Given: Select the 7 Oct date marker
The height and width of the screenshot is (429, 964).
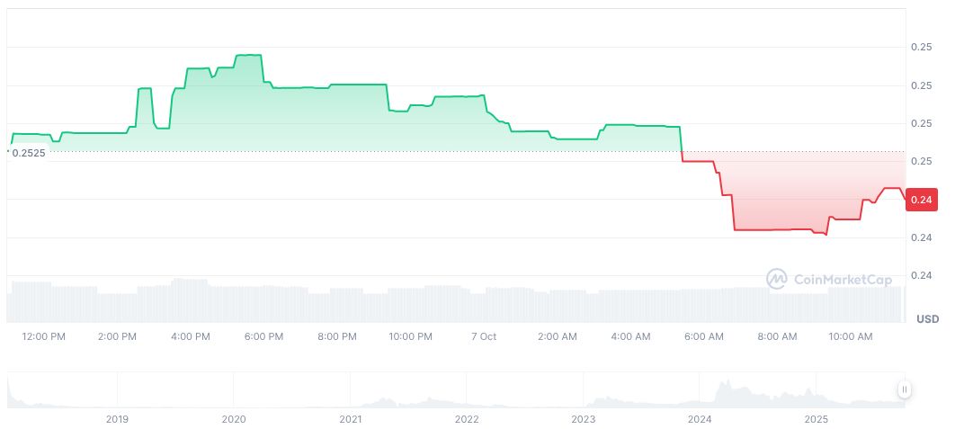Looking at the screenshot, I should point(484,336).
